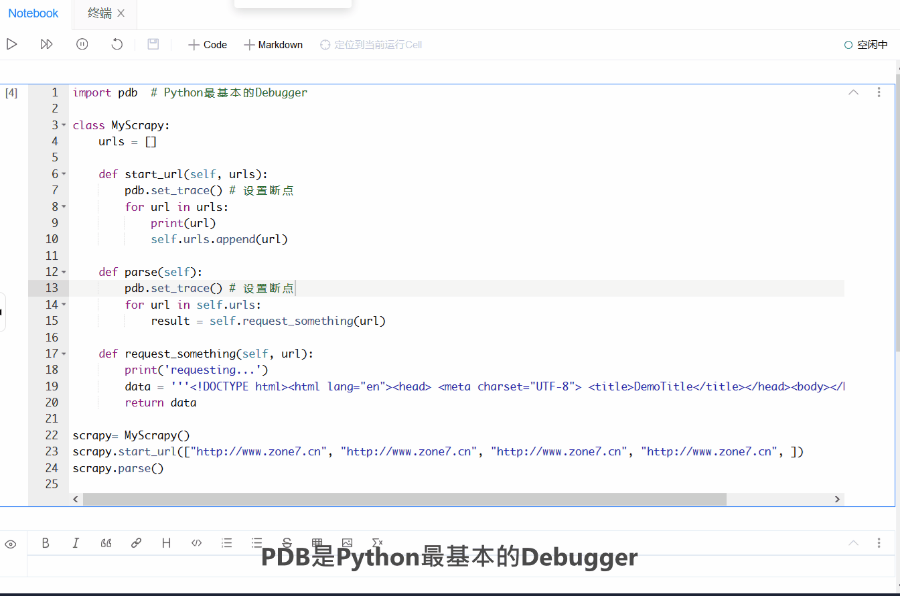Collapse the MyScrapy class fold arrow
This screenshot has width=900, height=596.
click(x=62, y=125)
